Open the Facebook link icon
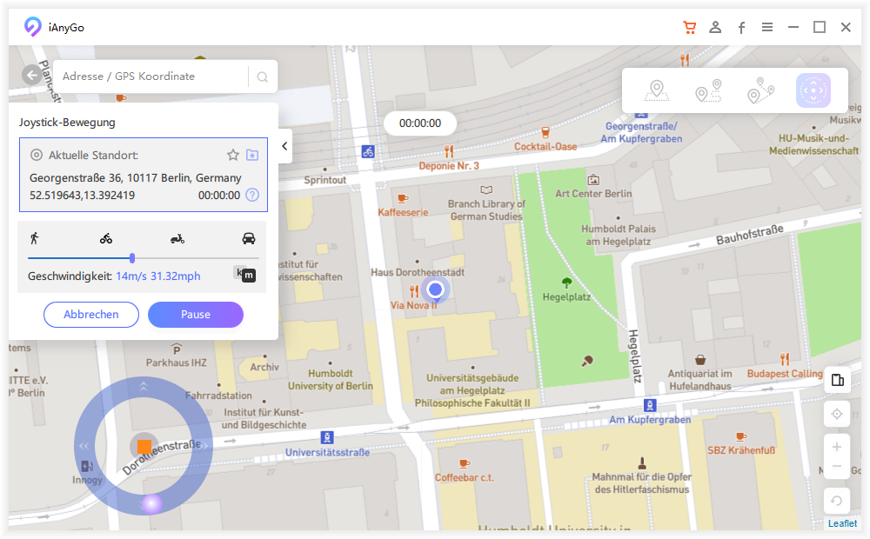870x539 pixels. point(741,28)
